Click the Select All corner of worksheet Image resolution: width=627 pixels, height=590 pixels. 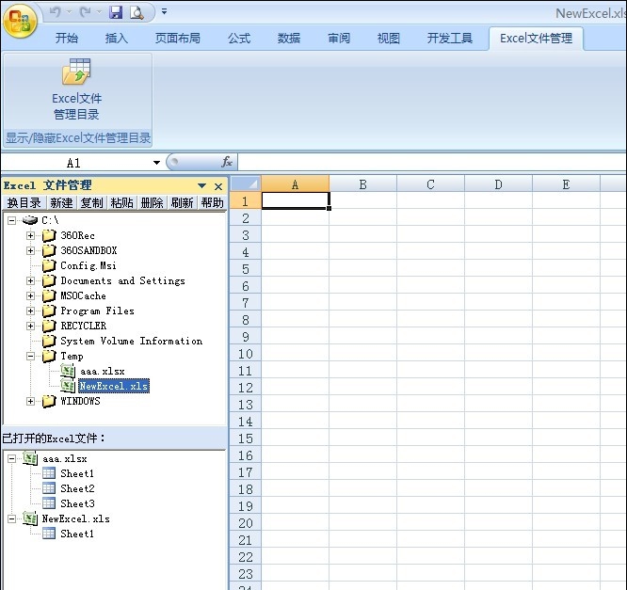(245, 183)
